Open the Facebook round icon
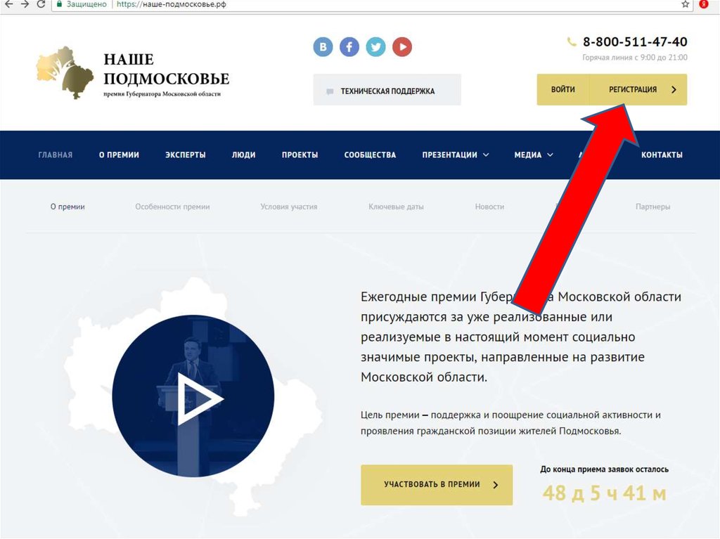The image size is (720, 539). point(349,47)
